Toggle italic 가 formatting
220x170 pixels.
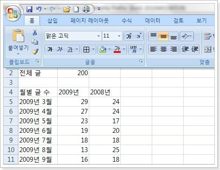point(59,49)
